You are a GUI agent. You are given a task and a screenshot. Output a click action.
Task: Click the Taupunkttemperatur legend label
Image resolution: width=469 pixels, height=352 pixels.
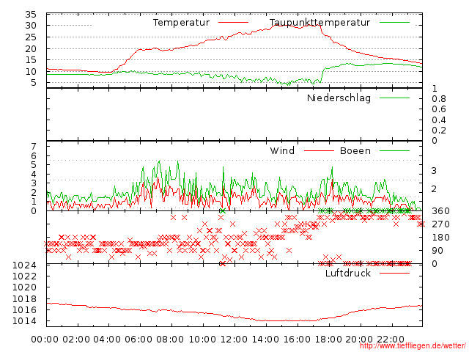[320, 23]
